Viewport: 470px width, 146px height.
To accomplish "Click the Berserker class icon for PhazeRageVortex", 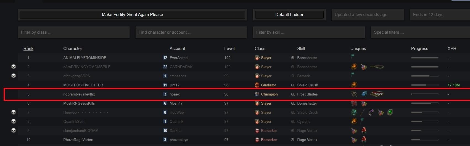I will (x=257, y=140).
